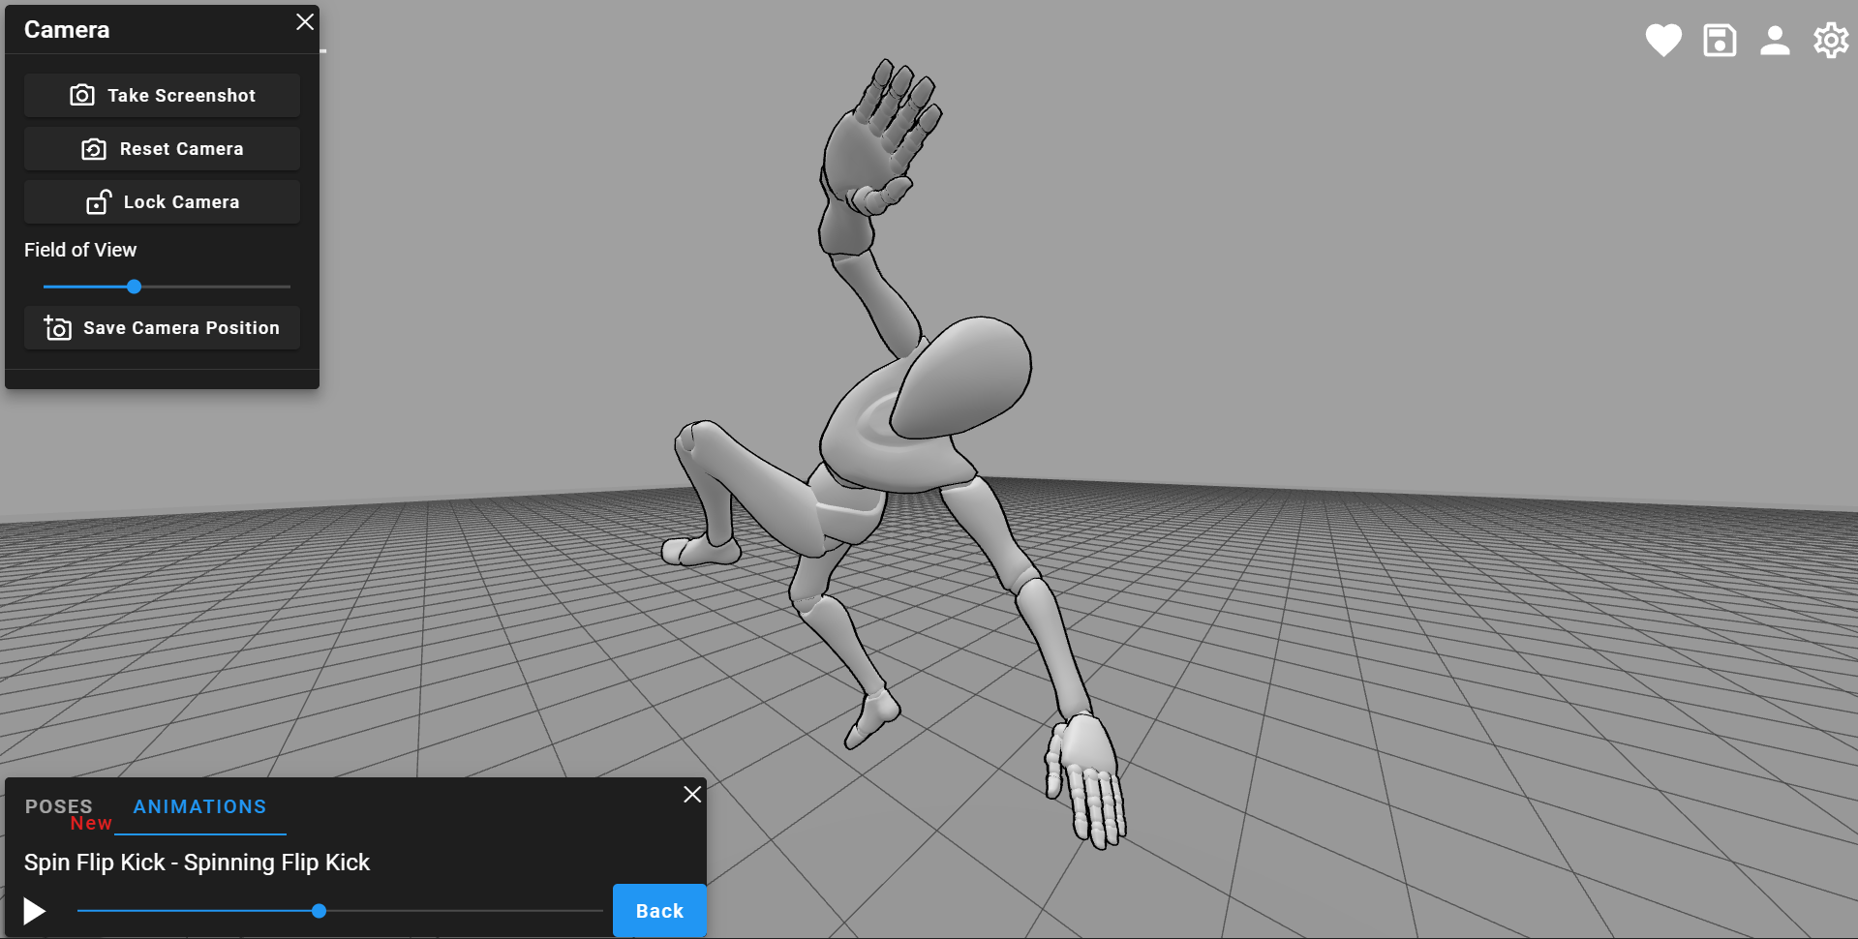This screenshot has width=1858, height=939.
Task: Click the padlock icon on Lock Camera
Action: (x=98, y=201)
